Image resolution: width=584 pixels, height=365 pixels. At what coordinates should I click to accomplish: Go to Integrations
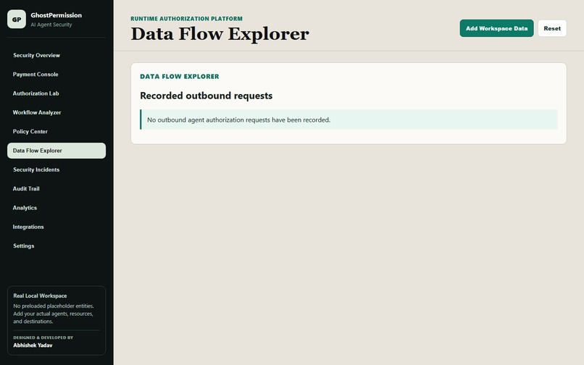57,227
